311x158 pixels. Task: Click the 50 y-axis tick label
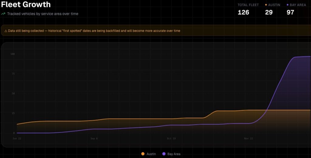(x=13, y=94)
